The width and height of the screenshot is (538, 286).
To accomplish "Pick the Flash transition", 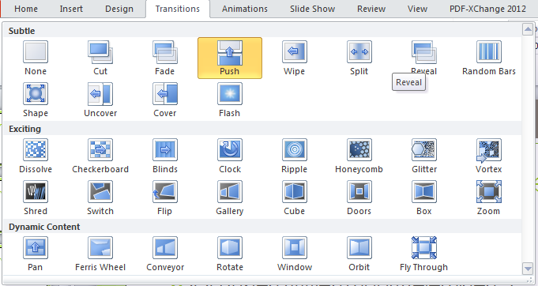I will (x=230, y=100).
